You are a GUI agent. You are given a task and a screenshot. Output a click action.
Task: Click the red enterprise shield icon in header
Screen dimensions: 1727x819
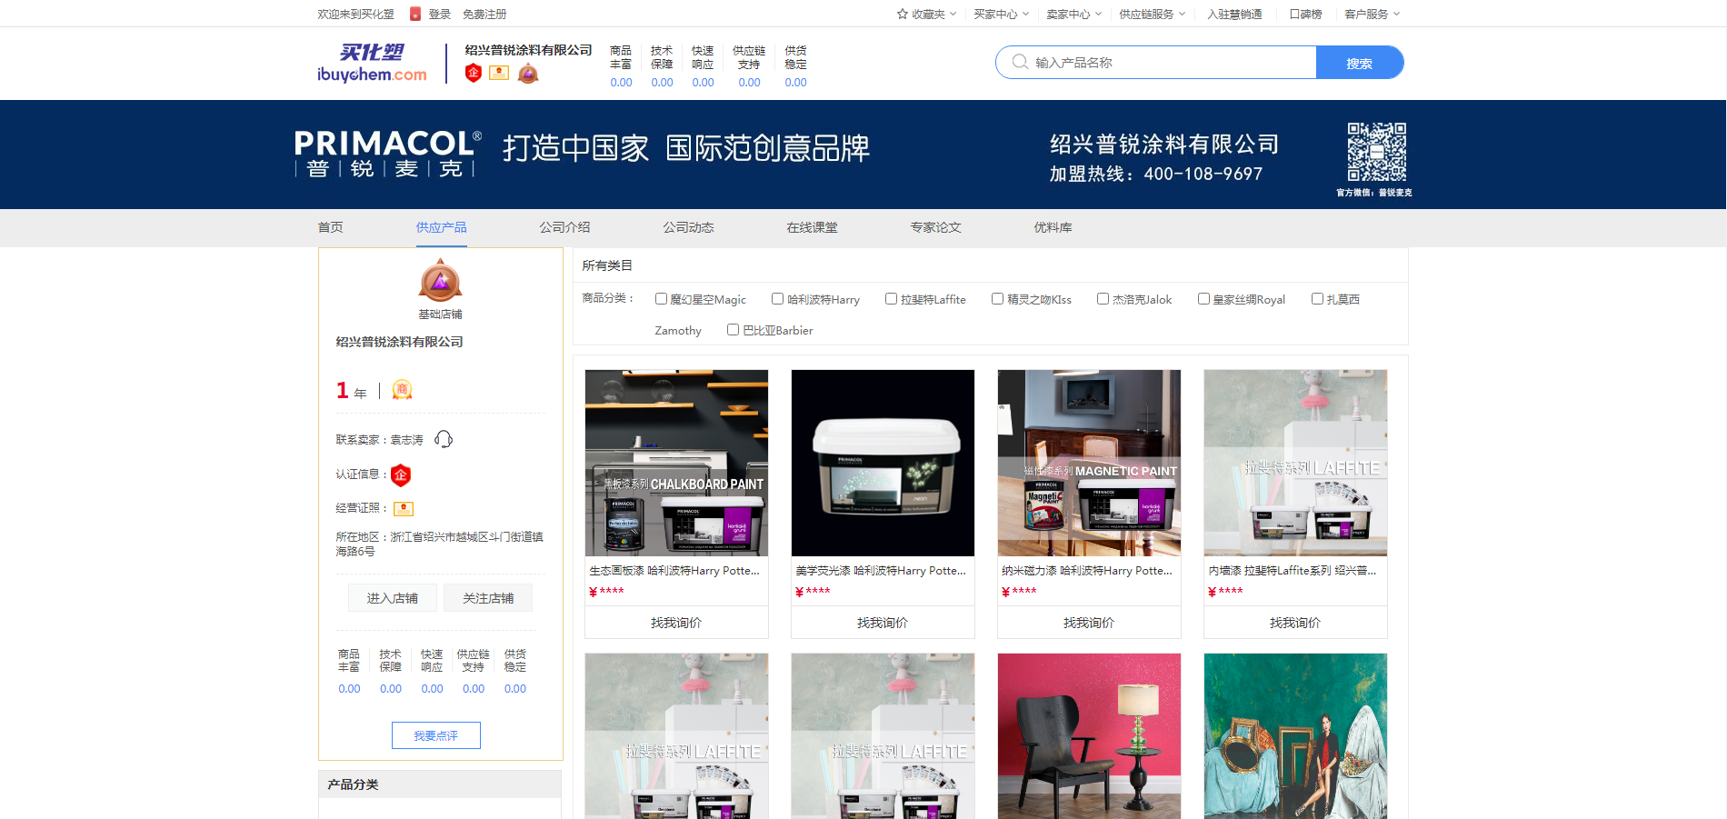pos(473,73)
